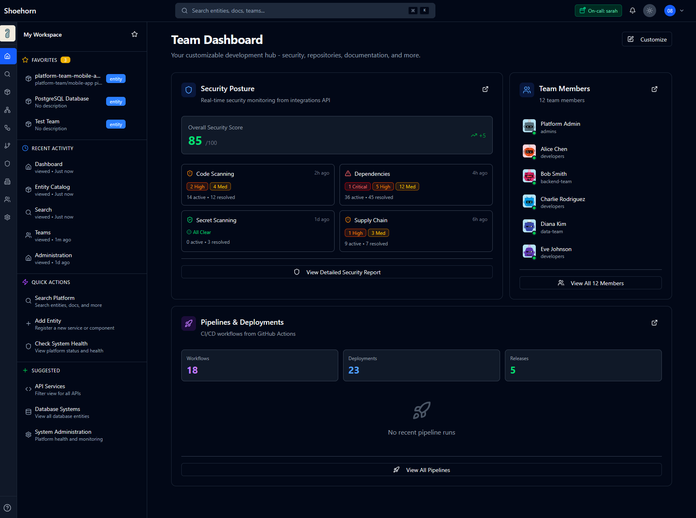The image size is (696, 518).
Task: Open the security shield sidebar icon
Action: point(7,163)
